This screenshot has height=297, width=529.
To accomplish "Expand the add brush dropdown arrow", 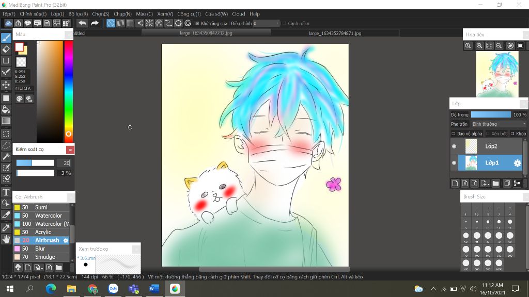I will pos(41,268).
